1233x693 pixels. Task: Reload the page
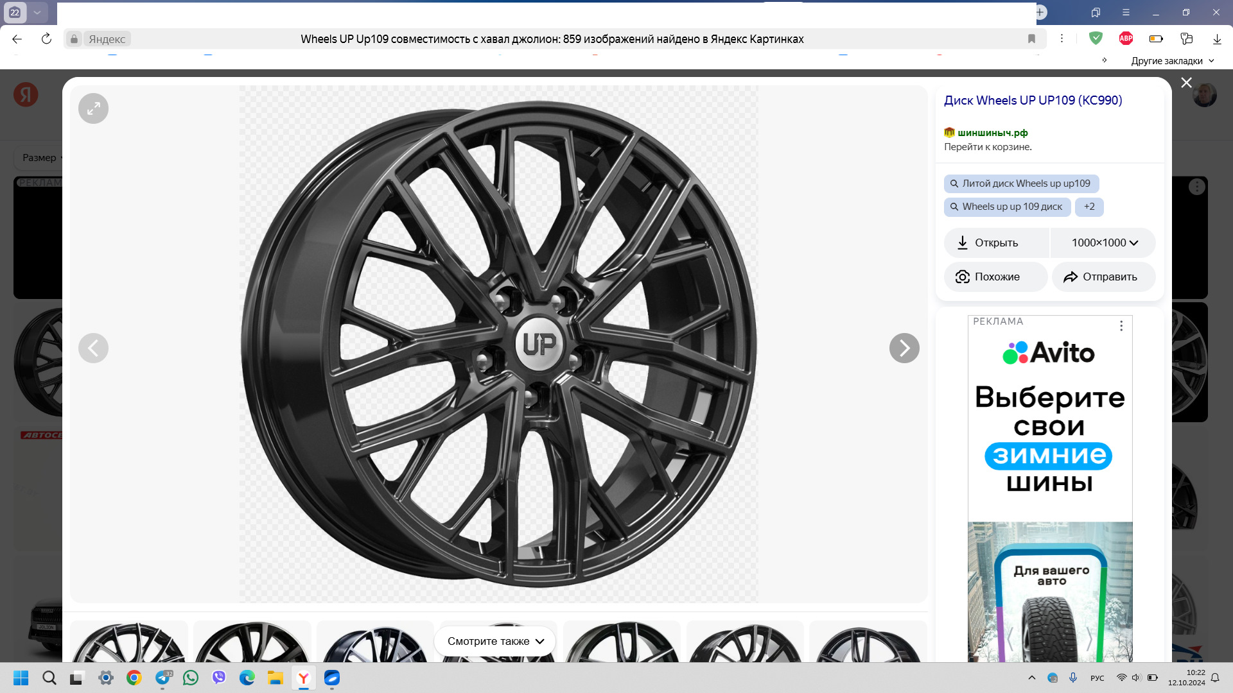coord(46,39)
